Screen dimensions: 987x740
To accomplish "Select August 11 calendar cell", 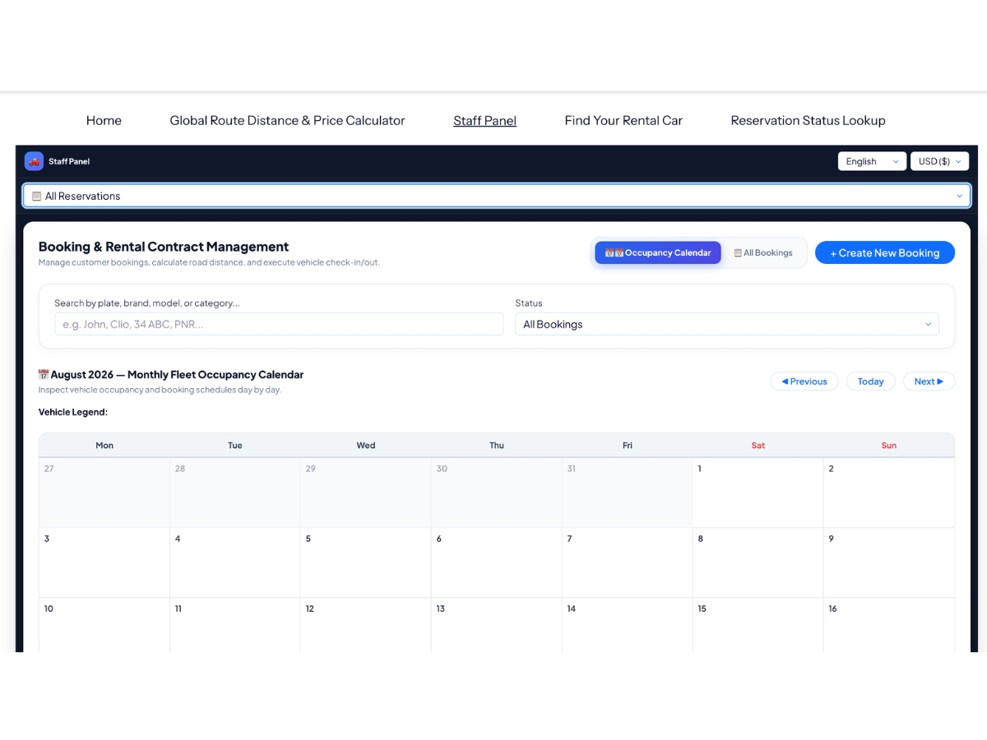I will pos(235,625).
